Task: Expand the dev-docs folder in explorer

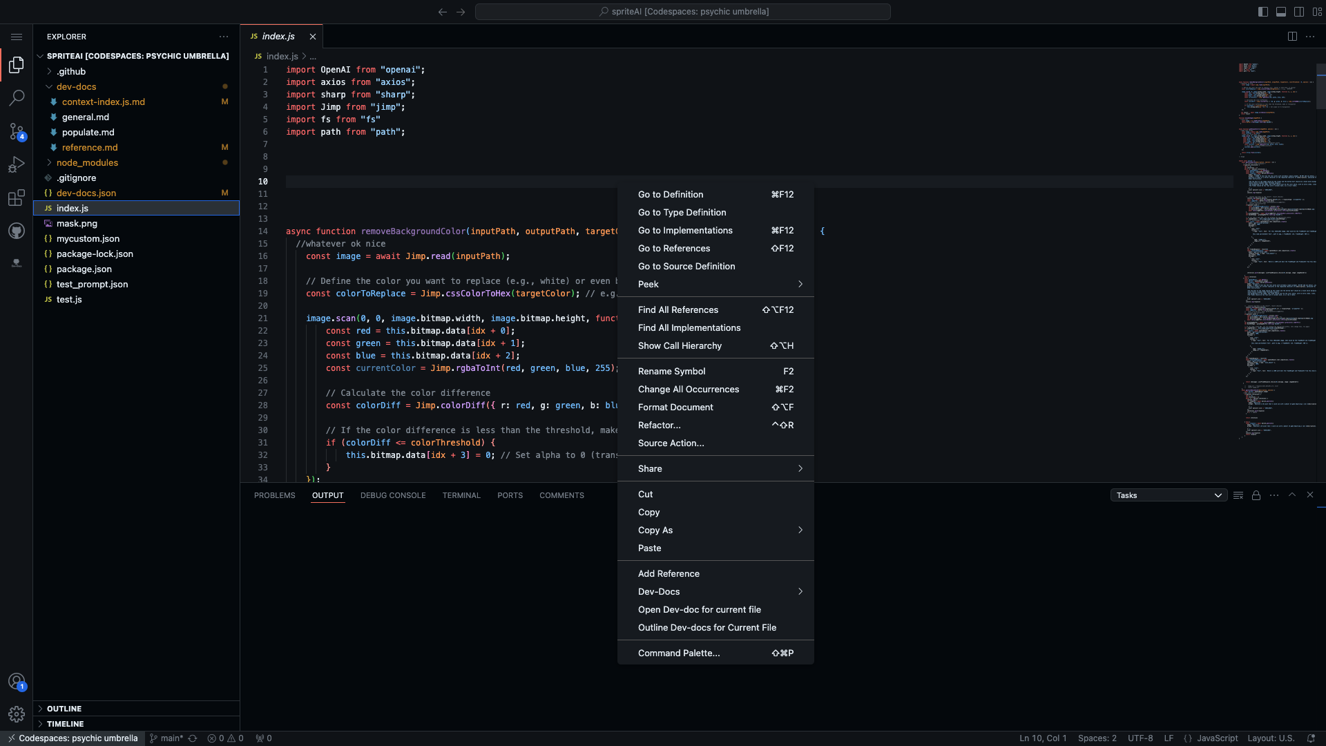Action: 77,86
